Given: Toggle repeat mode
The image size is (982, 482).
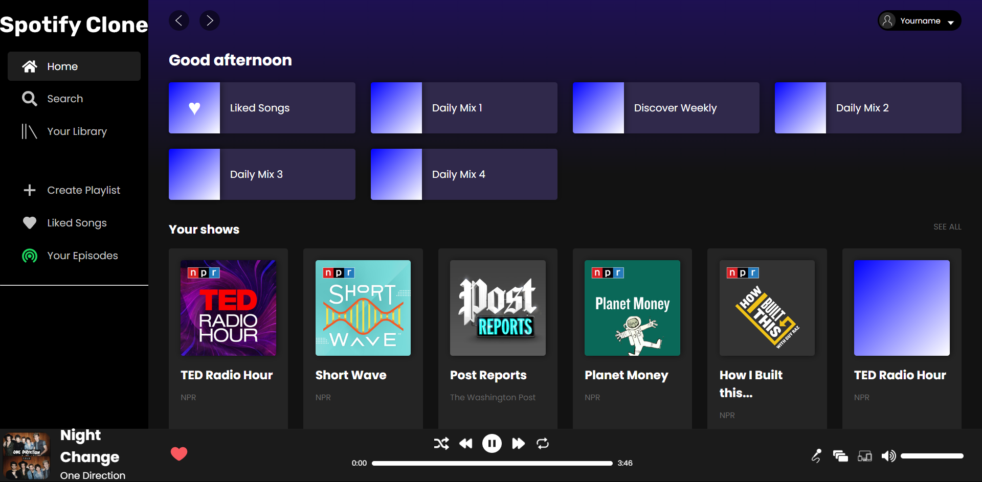Looking at the screenshot, I should [x=543, y=443].
